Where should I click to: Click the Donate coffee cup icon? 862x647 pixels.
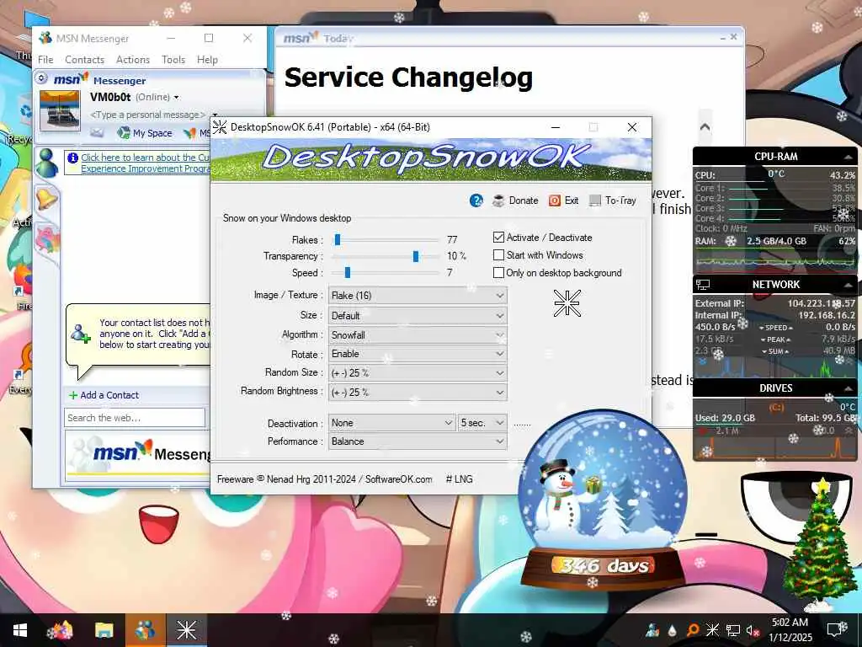[x=498, y=201]
